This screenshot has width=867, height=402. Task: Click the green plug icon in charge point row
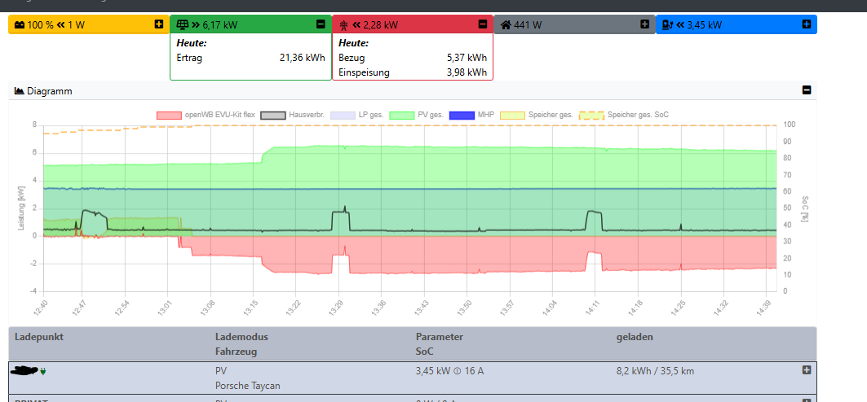tap(43, 371)
